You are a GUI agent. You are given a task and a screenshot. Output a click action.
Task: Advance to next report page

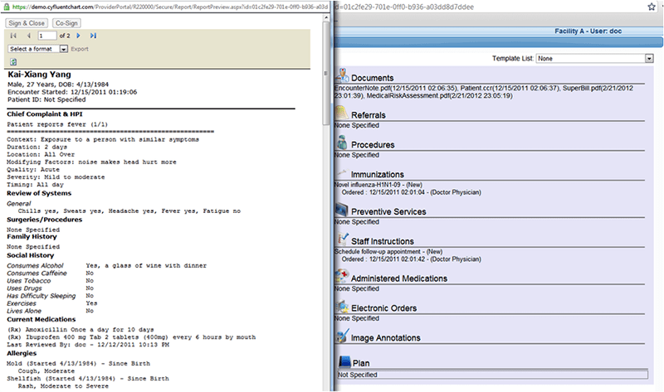78,36
